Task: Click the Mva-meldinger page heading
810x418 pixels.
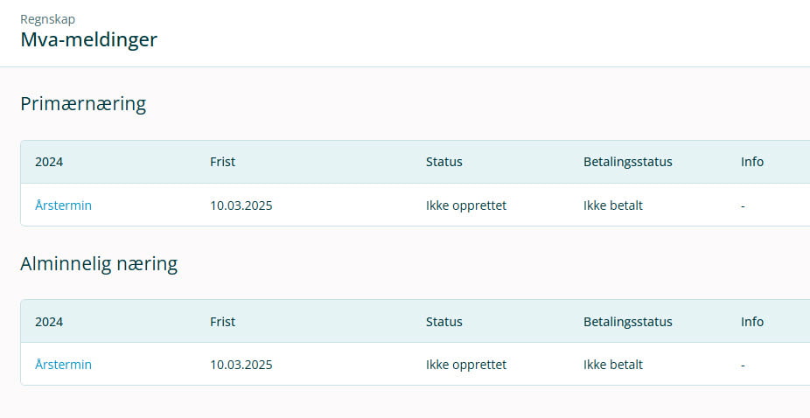Action: pyautogui.click(x=88, y=39)
